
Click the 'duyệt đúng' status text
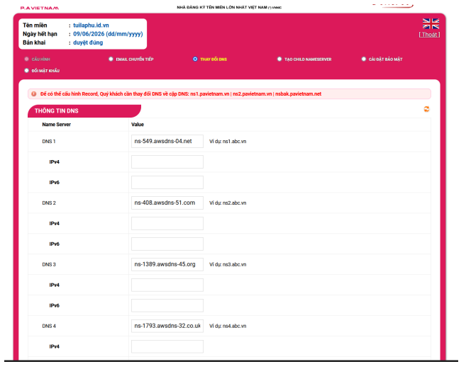pyautogui.click(x=88, y=42)
